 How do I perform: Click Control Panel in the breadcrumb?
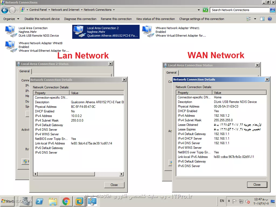38,10
